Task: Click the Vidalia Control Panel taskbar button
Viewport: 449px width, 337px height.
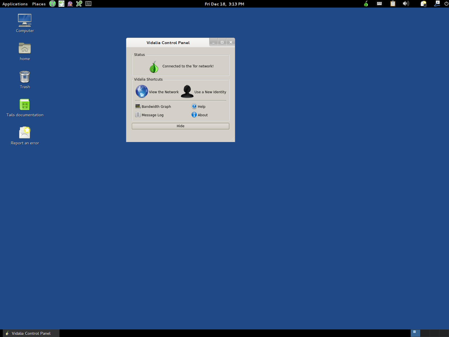Action: click(31, 333)
